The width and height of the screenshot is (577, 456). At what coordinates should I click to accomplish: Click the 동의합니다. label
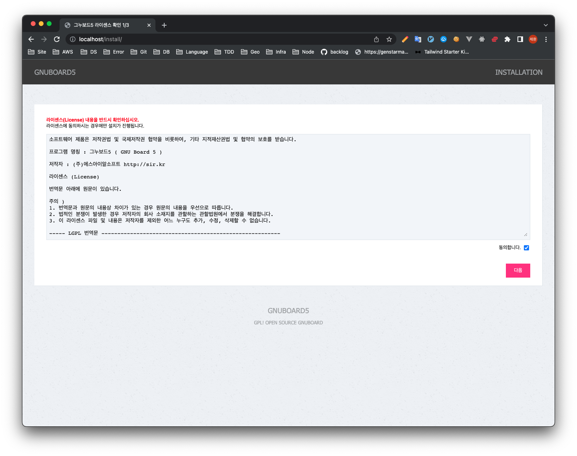[510, 248]
